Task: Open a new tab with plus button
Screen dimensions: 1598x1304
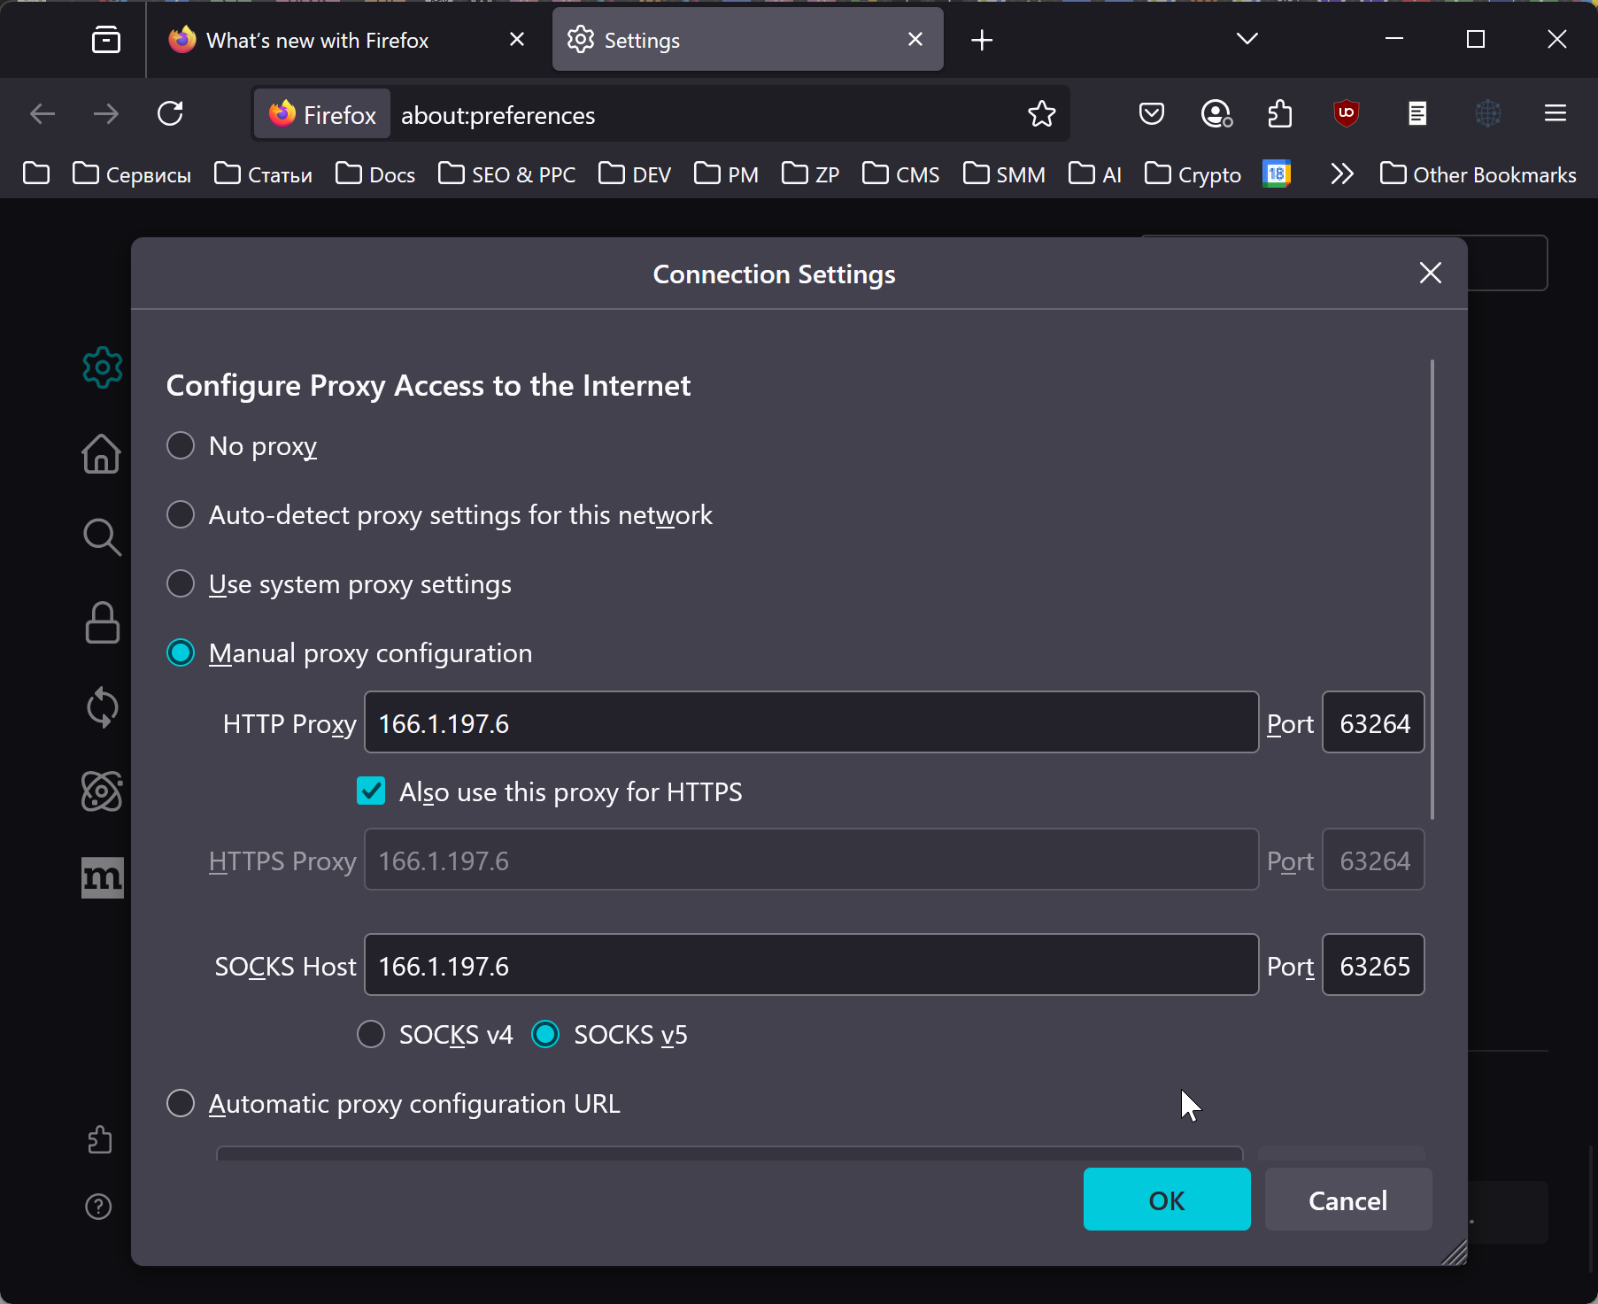Action: click(982, 40)
